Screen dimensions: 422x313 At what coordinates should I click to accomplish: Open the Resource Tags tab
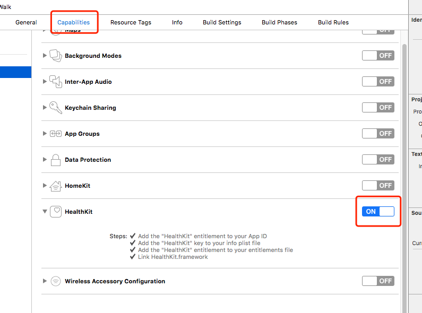(x=131, y=22)
